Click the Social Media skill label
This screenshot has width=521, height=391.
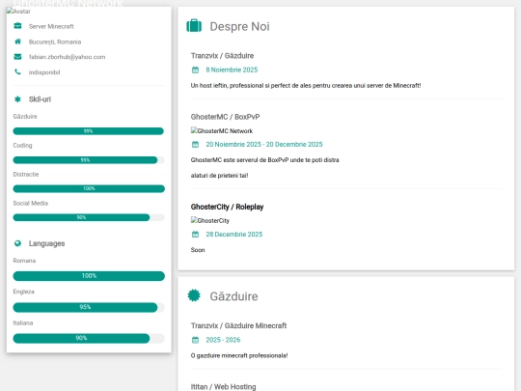[31, 203]
